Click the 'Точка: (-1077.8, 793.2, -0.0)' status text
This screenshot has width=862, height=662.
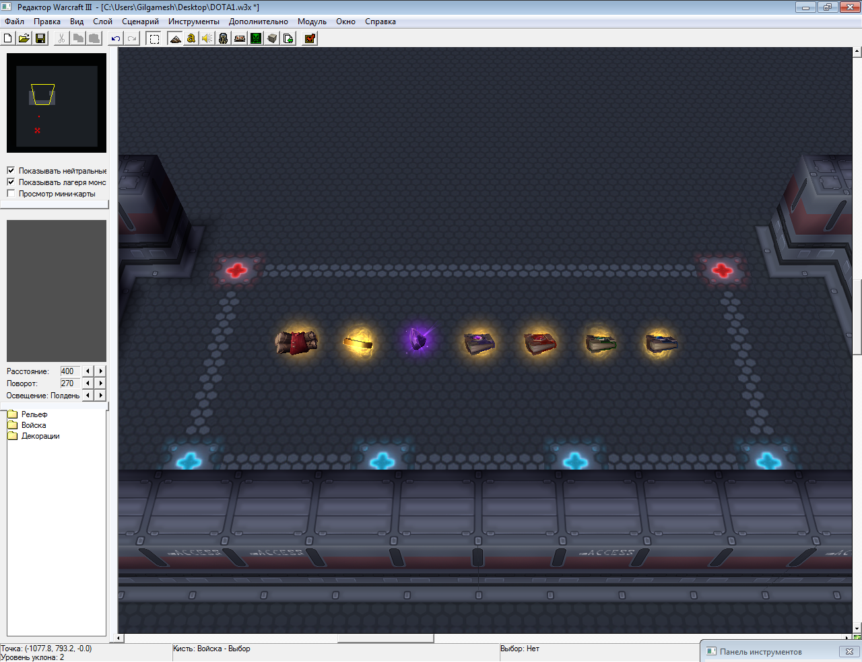[x=46, y=649]
